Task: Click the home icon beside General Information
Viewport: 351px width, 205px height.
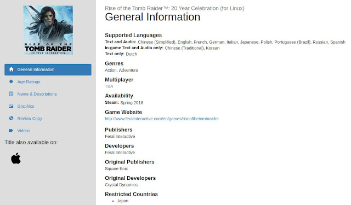Action: pos(11,69)
